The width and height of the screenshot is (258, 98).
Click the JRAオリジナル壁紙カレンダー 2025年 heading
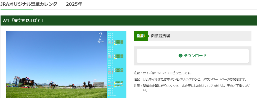coord(41,4)
